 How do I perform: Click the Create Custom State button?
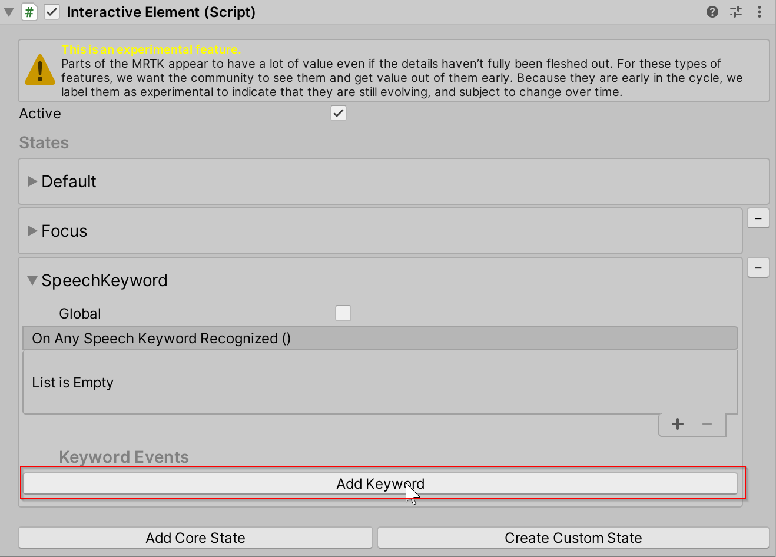pyautogui.click(x=573, y=538)
